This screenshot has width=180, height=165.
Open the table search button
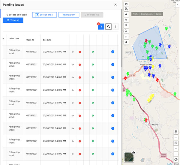click(108, 27)
